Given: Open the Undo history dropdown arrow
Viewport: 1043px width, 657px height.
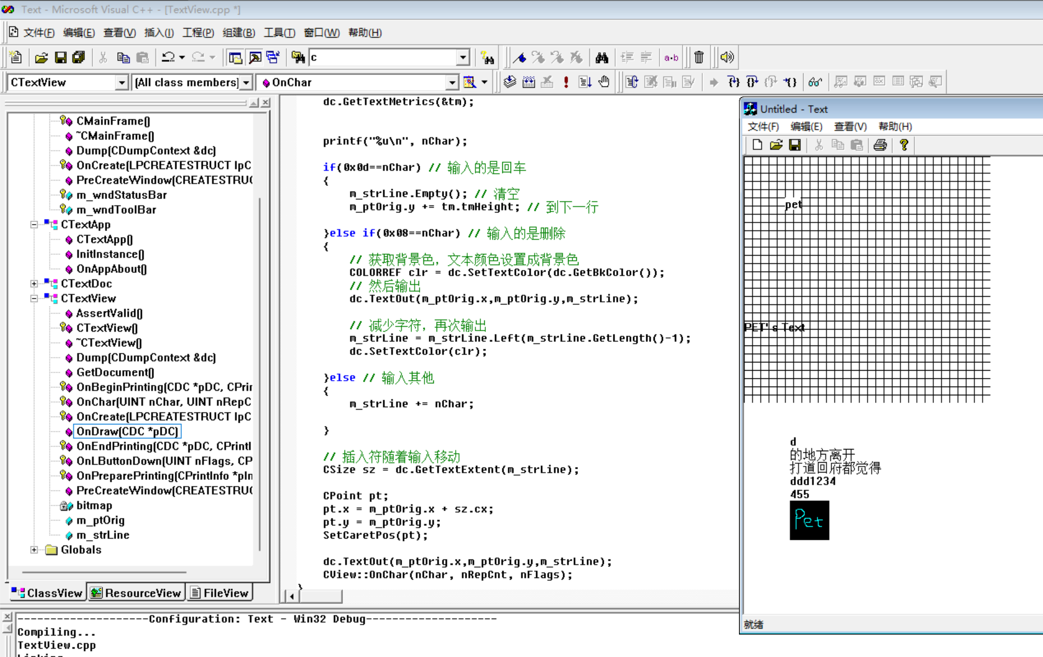Looking at the screenshot, I should [x=182, y=57].
